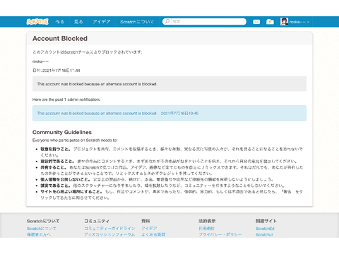Open footer link 保護者の方へ
The width and height of the screenshot is (339, 254).
pos(39,234)
